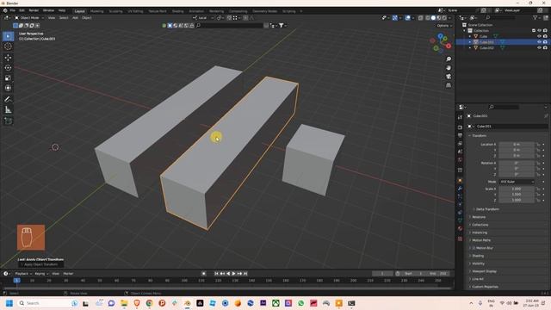Disable Cube.002 render camera icon
551x310 pixels.
click(x=545, y=48)
